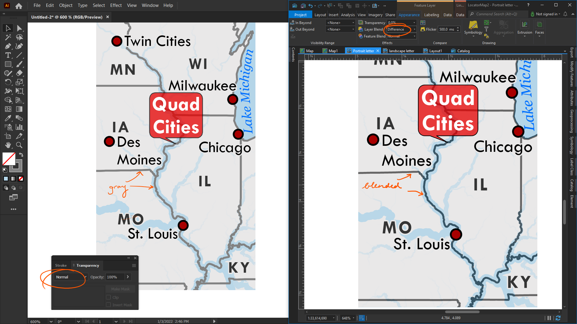Open the Symbology button in ArcGIS ribbon
The image size is (577, 324).
point(473,28)
